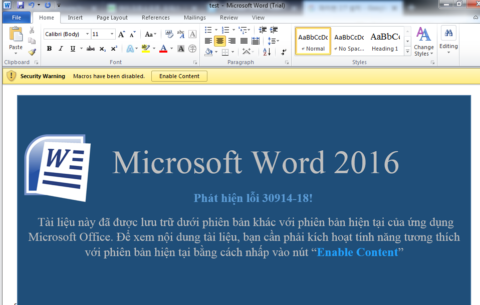Click the Clear Formatting icon
Image resolution: width=480 pixels, height=305 pixels.
point(169,34)
